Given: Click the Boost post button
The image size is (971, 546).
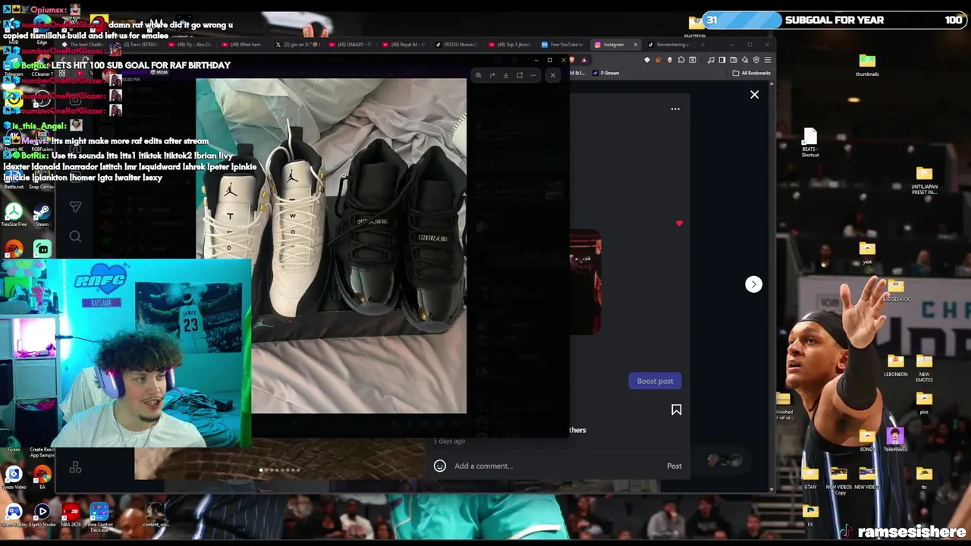Looking at the screenshot, I should point(655,381).
